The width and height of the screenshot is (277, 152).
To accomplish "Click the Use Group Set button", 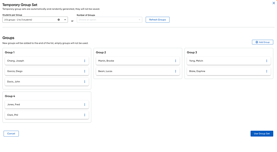I will 262,134.
